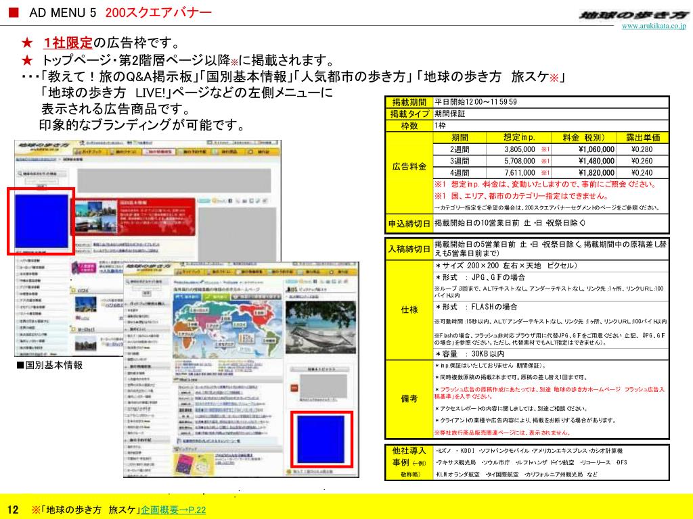
Task: Click the 広告料金 row header
Action: pyautogui.click(x=409, y=167)
